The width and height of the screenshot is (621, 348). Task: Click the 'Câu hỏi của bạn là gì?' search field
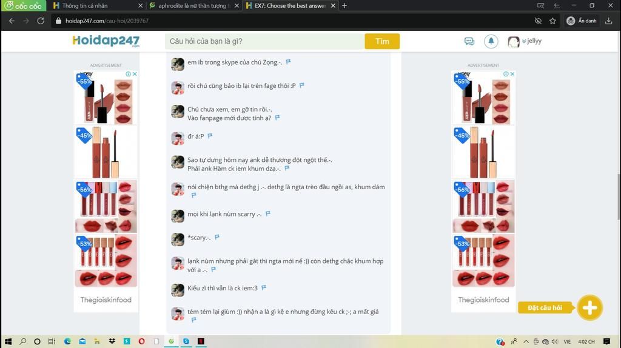[264, 41]
